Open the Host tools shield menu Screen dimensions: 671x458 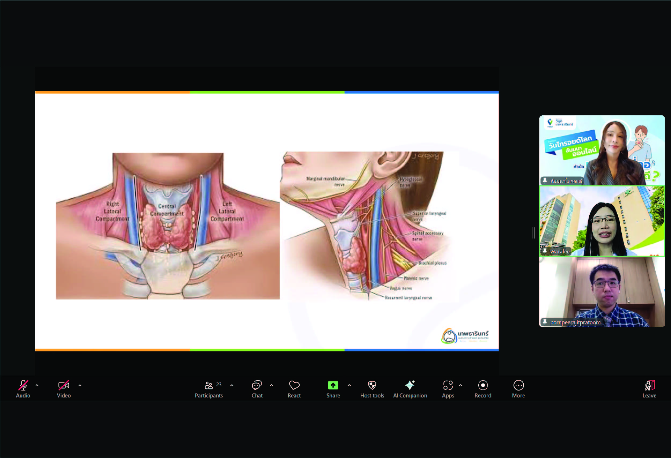pos(372,389)
